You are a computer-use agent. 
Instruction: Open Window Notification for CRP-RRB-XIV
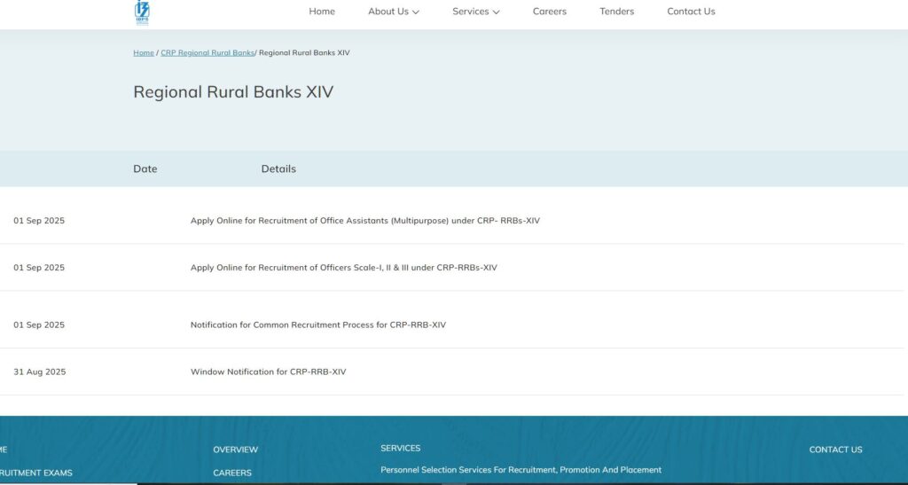coord(268,372)
